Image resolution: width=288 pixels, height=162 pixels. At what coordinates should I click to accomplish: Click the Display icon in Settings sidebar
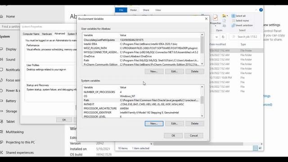point(1,49)
